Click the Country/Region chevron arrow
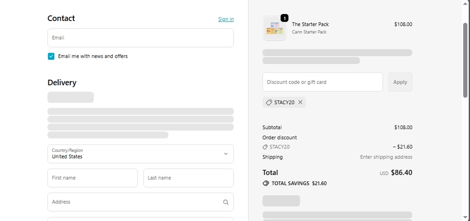The width and height of the screenshot is (470, 221). pyautogui.click(x=226, y=154)
